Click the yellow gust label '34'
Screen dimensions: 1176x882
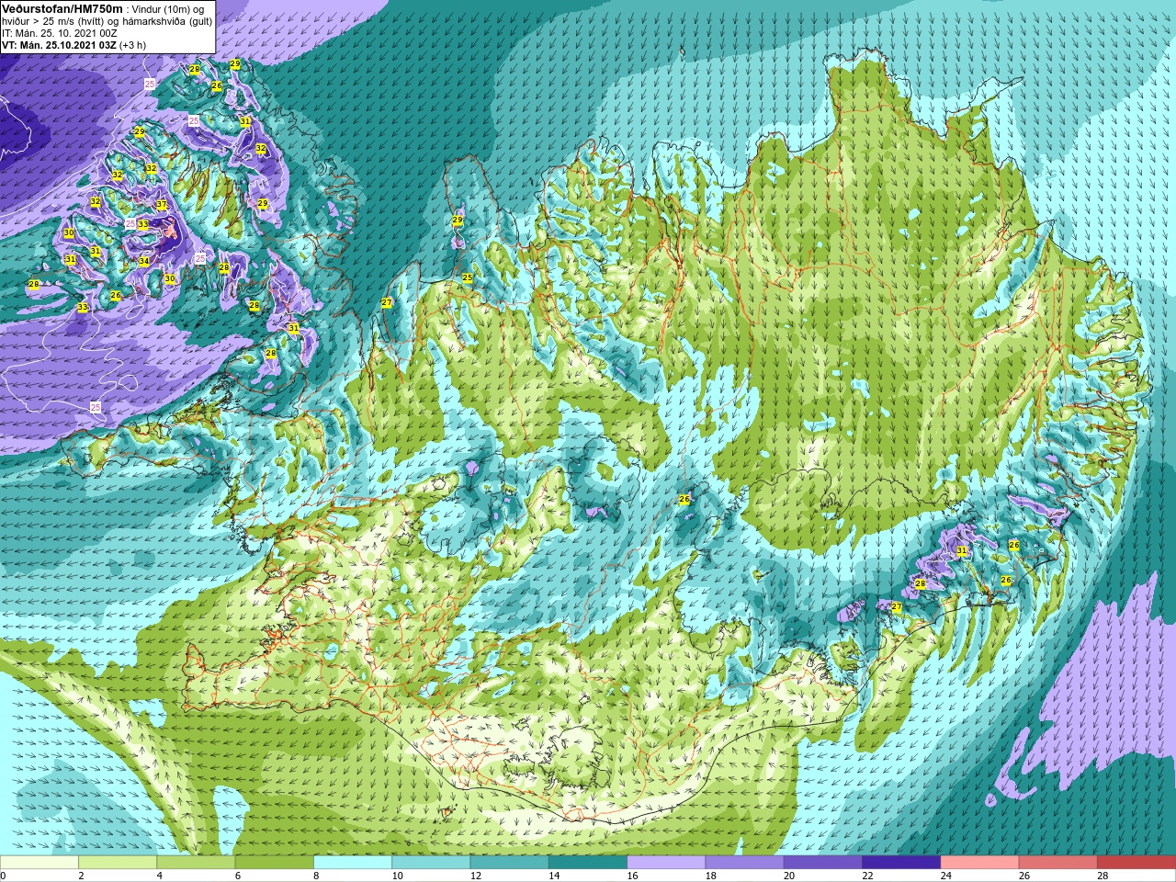[x=144, y=262]
